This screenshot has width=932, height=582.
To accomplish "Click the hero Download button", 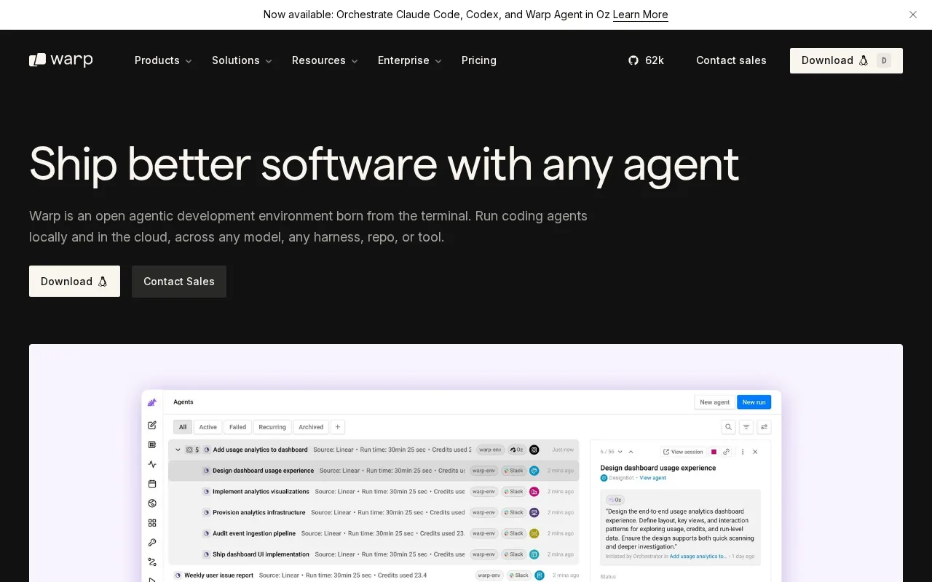I will click(x=74, y=282).
